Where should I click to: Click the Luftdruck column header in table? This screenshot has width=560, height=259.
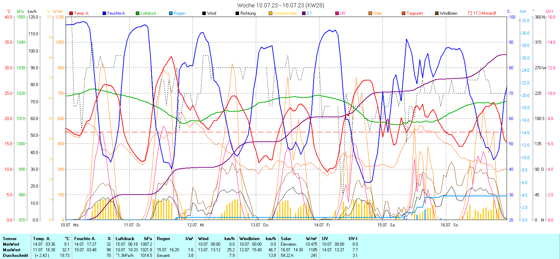point(125,239)
